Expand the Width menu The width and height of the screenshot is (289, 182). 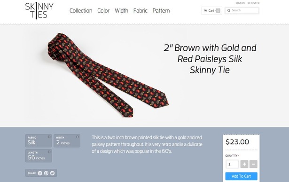121,11
